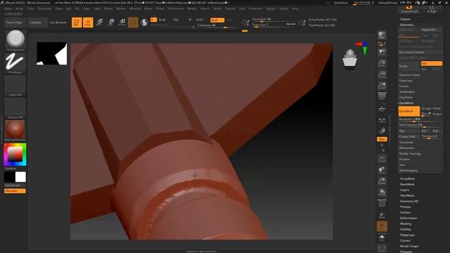Collapse the DynaMesh subsection header
The image size is (450, 253).
(406, 103)
